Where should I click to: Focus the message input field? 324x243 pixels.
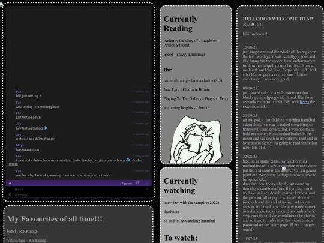click(x=79, y=195)
